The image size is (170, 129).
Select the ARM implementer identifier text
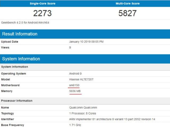(x=112, y=119)
